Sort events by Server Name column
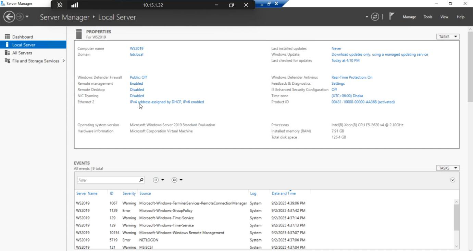 [x=87, y=193]
